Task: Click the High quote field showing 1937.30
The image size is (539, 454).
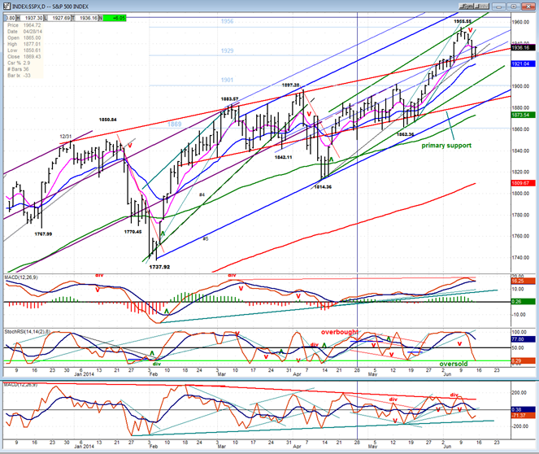Action: [x=32, y=18]
